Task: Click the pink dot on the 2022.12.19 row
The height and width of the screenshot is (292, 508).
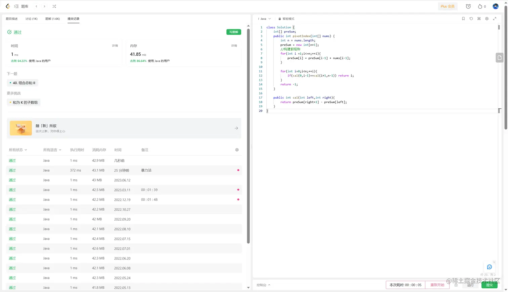Action: coord(238,199)
